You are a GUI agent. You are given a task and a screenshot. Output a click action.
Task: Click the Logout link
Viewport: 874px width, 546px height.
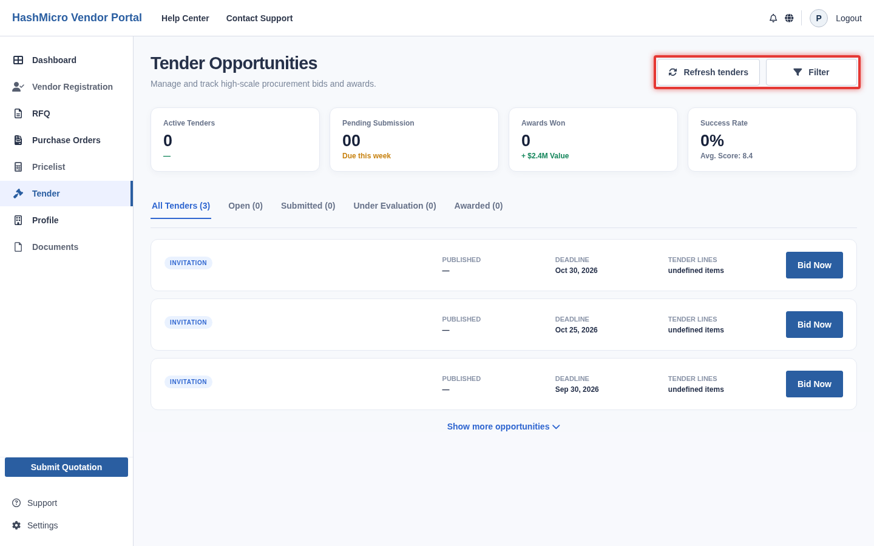click(849, 18)
